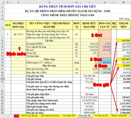Click the 1.371.697 pre-tax value
Image resolution: width=131 pixels, height=118 pixels.
[x=124, y=104]
